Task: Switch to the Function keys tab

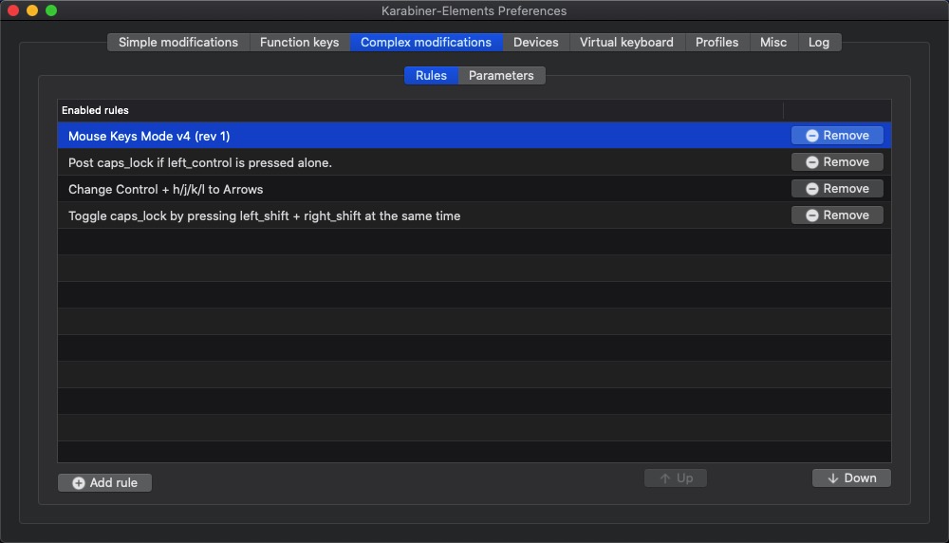Action: click(x=299, y=43)
